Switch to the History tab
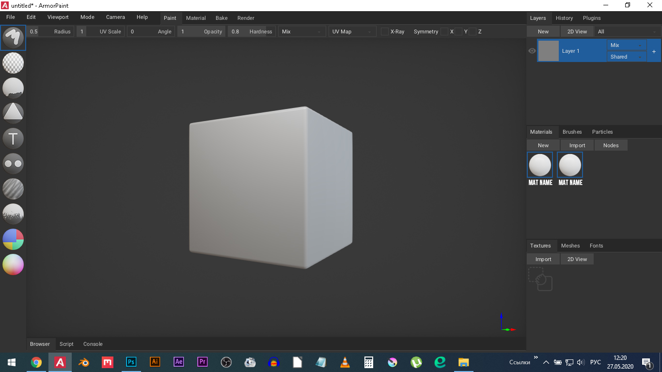The width and height of the screenshot is (662, 372). point(564,18)
